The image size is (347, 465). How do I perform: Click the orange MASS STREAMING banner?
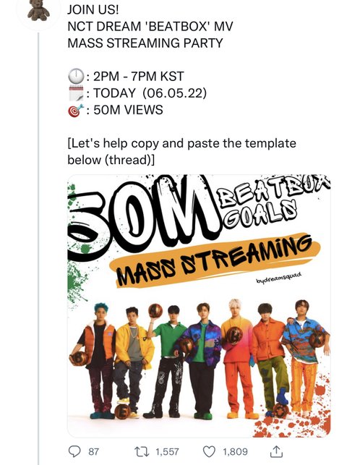(215, 261)
